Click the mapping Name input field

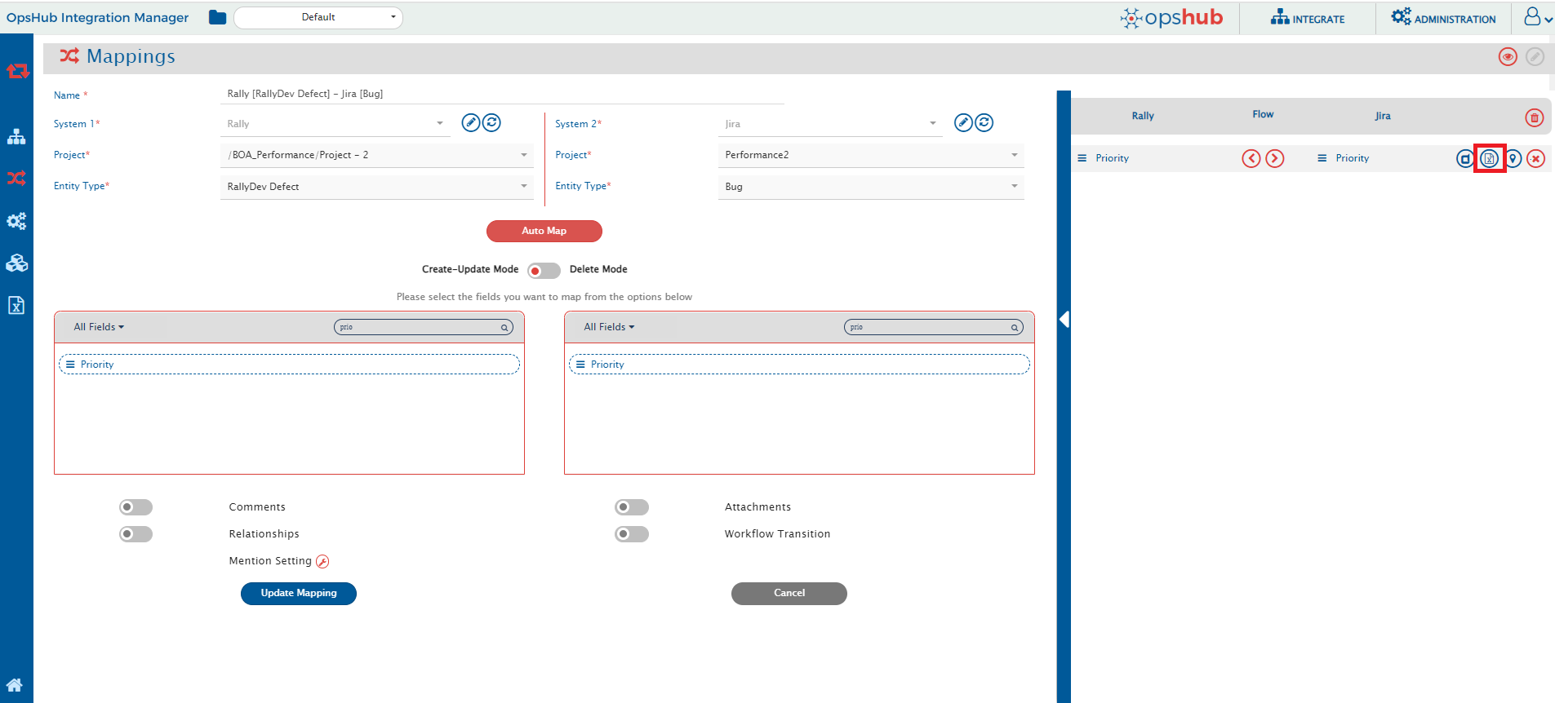pos(502,94)
